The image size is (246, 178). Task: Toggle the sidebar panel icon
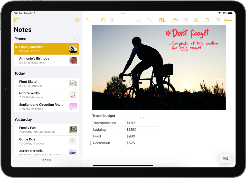pos(17,20)
